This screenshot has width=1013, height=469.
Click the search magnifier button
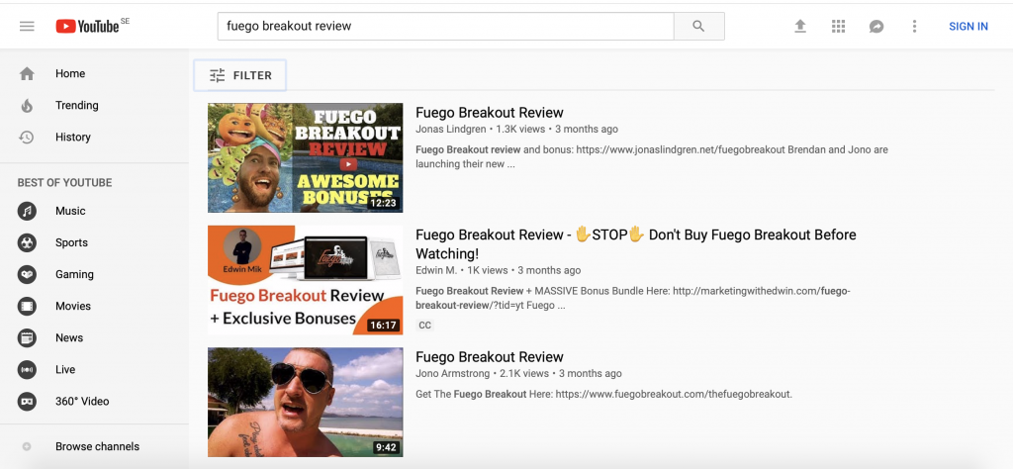point(698,27)
